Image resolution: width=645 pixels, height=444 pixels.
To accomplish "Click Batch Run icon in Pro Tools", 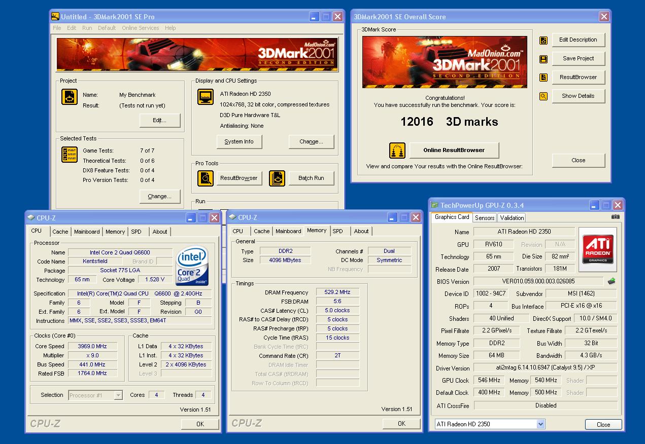I will coord(277,178).
